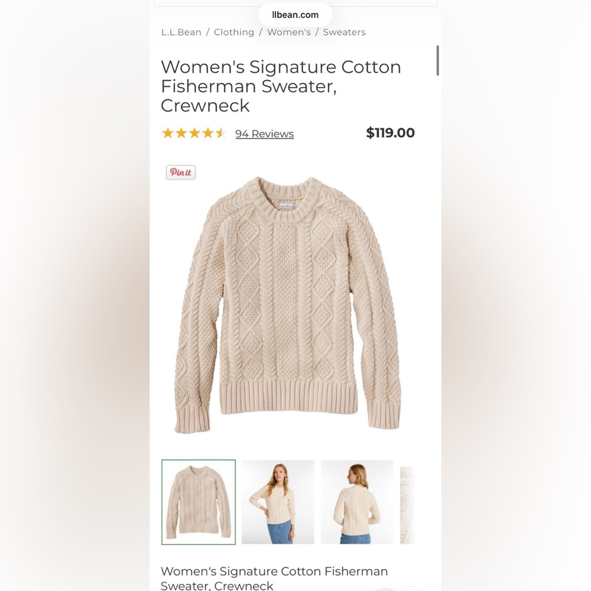Image resolution: width=591 pixels, height=591 pixels.
Task: Click the product title heading
Action: pos(281,86)
